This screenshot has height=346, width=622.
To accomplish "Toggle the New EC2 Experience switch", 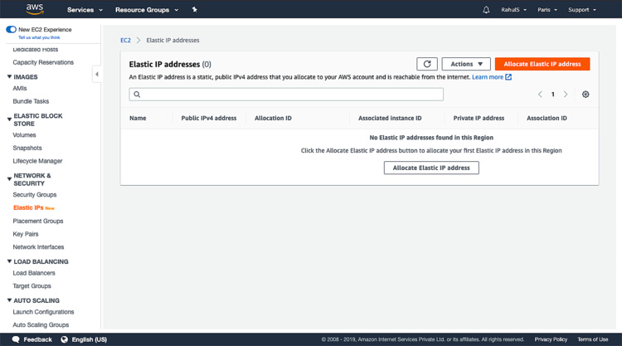I will (11, 29).
